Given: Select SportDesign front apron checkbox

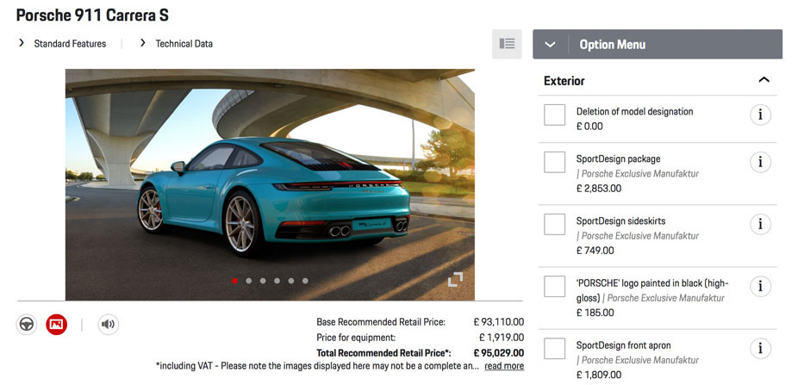Looking at the screenshot, I should 554,349.
